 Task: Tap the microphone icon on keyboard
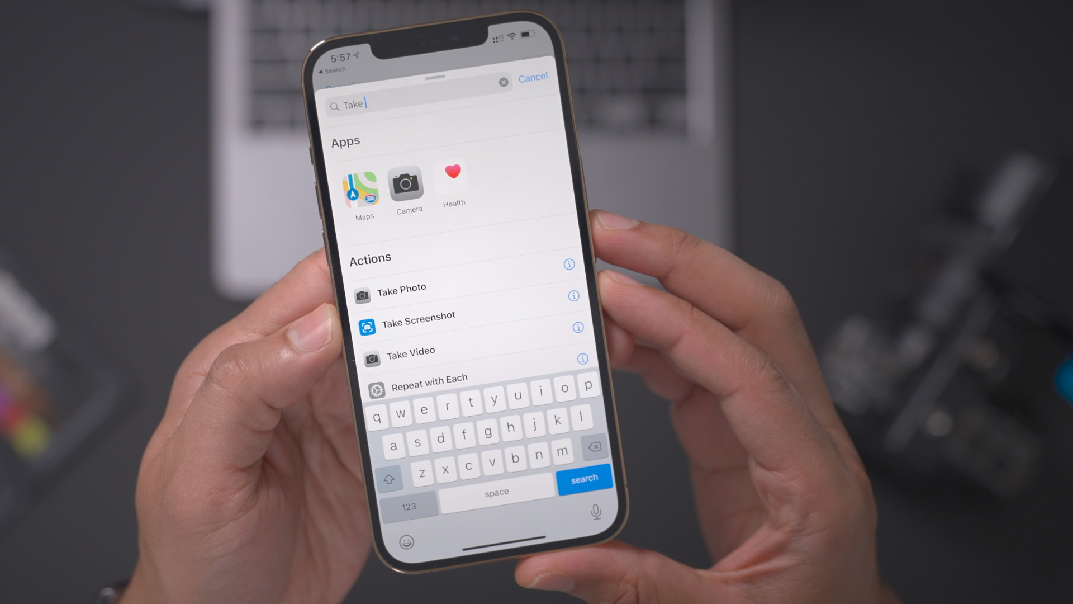(x=594, y=511)
